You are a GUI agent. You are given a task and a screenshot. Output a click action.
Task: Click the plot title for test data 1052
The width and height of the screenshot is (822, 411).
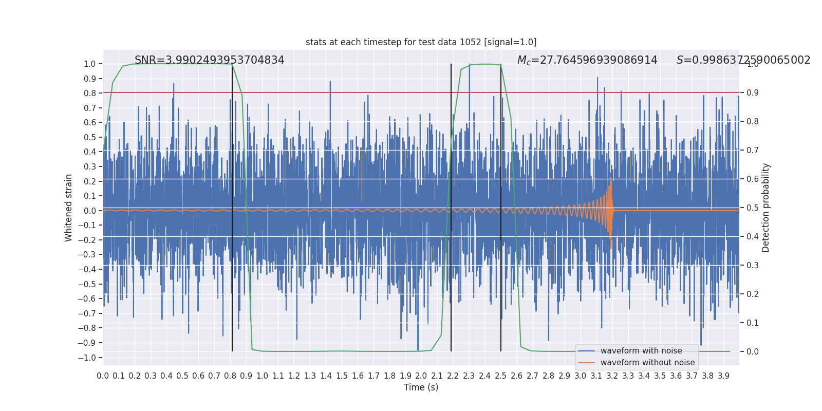point(421,42)
